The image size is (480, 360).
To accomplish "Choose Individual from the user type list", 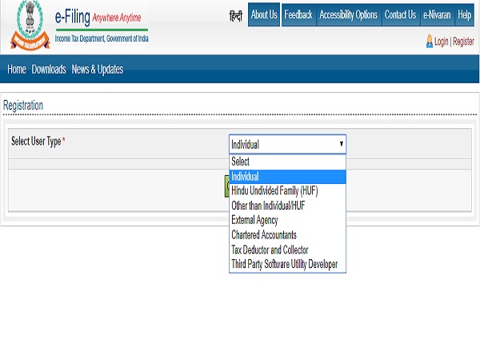I will [287, 177].
